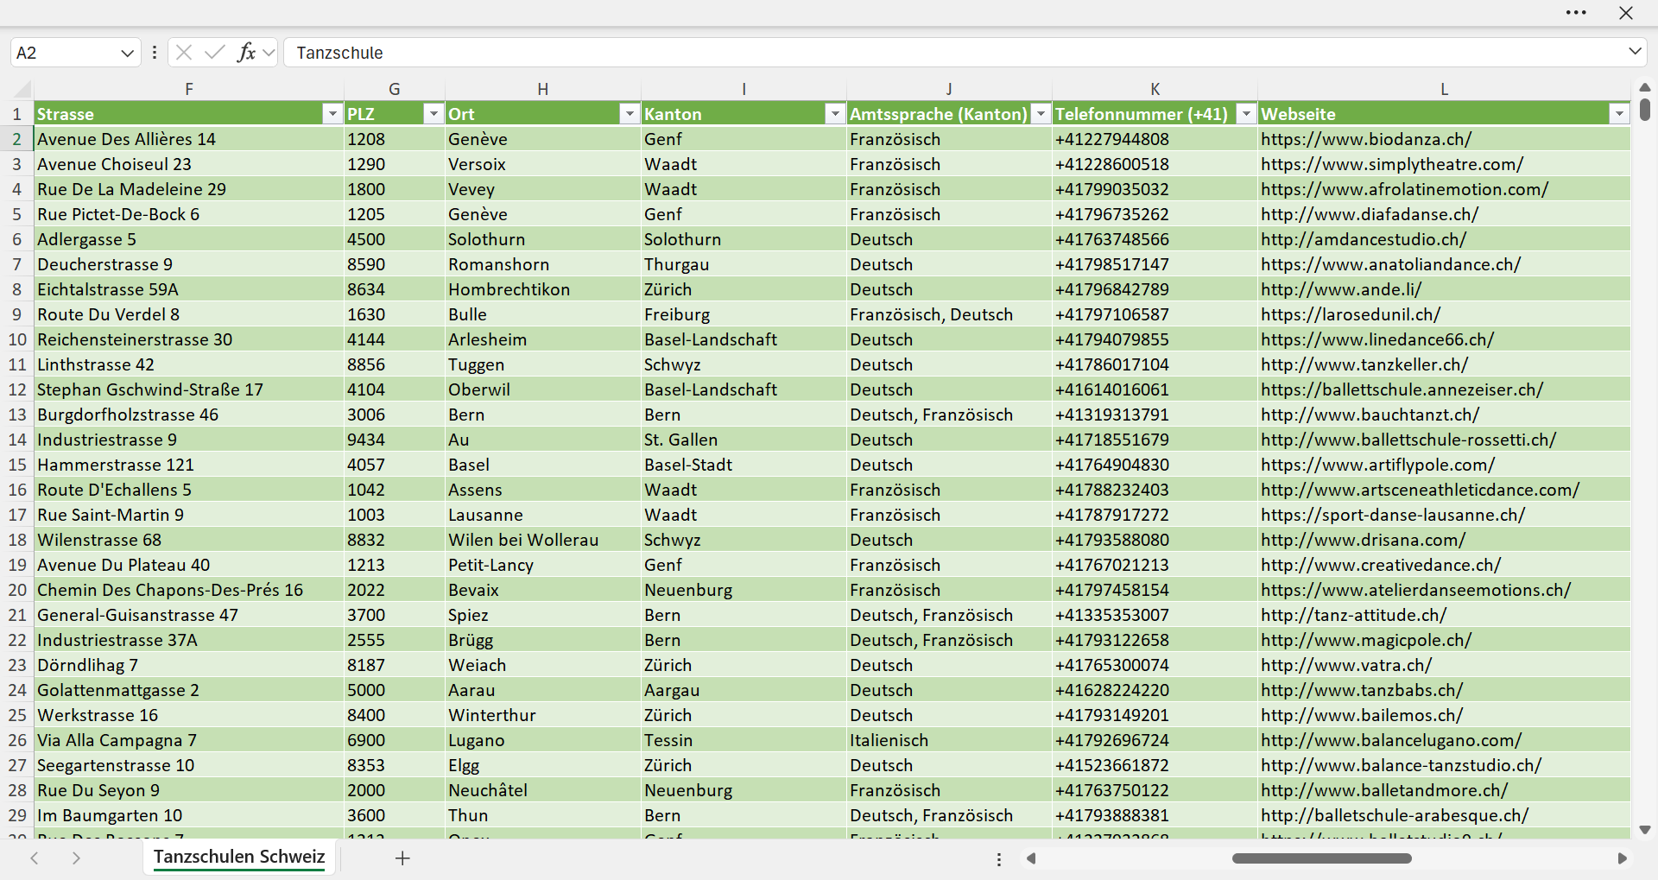The image size is (1658, 880).
Task: Select PLZ cell 6900
Action: pos(395,740)
